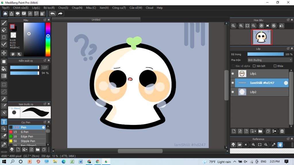The height and width of the screenshot is (165, 294).
Task: Delete the selected layer with trash icon
Action: pyautogui.click(x=282, y=131)
